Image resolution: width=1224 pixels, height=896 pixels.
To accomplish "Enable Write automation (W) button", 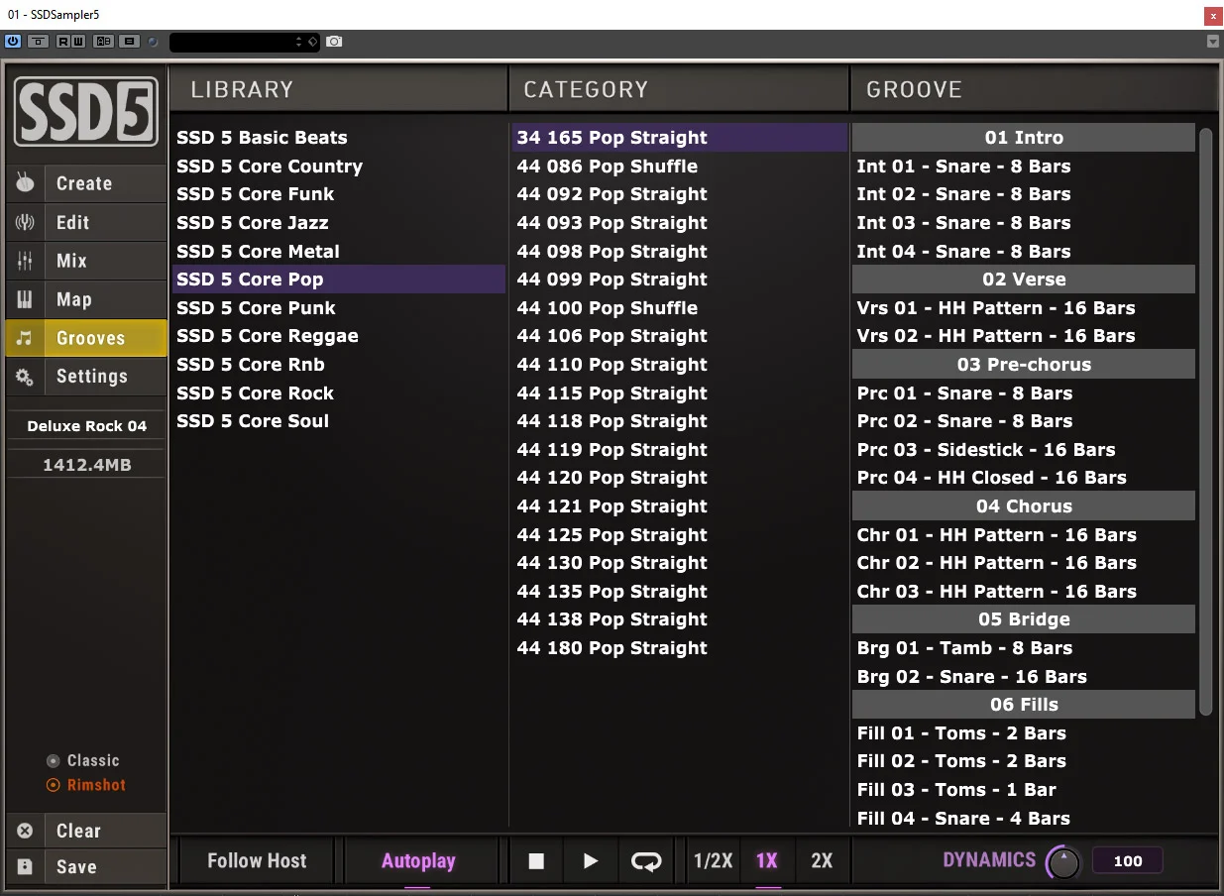I will tap(77, 42).
